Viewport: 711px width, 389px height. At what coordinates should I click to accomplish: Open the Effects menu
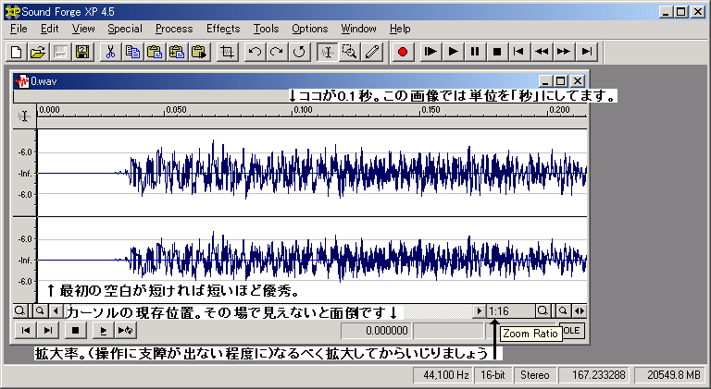coord(223,29)
